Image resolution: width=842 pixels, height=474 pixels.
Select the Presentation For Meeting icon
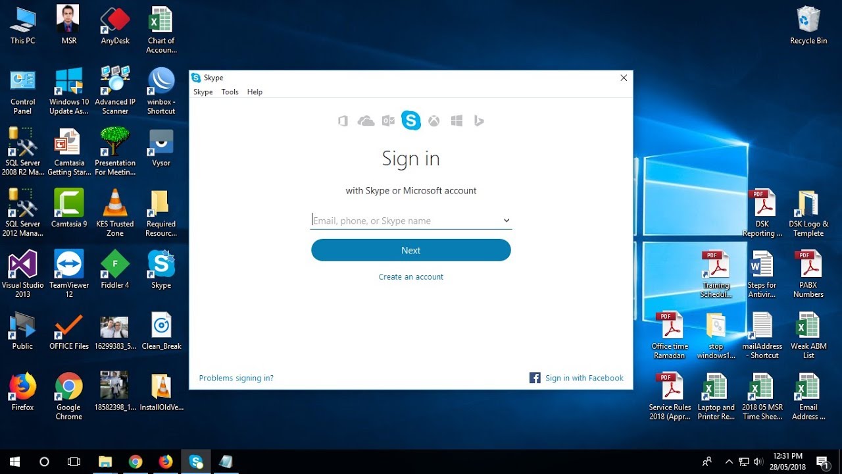point(115,152)
